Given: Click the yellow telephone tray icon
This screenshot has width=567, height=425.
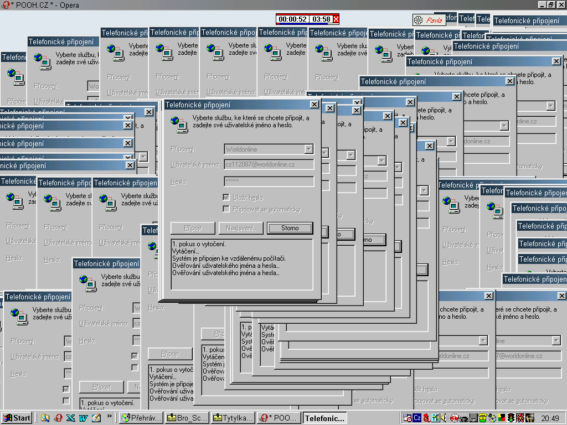Looking at the screenshot, I should 482,418.
